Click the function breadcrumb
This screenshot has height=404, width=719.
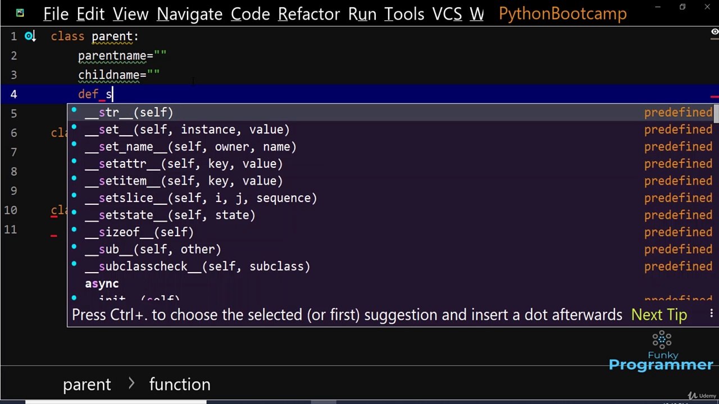180,384
